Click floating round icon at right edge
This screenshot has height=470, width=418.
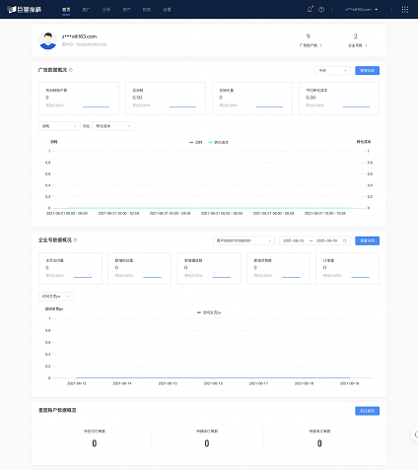(415, 435)
